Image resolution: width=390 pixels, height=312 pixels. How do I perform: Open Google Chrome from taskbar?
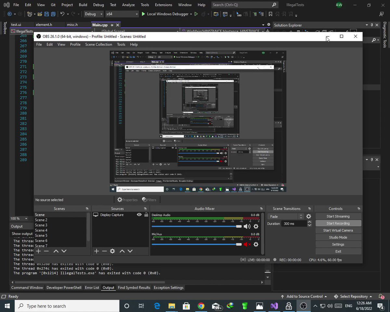point(201,306)
